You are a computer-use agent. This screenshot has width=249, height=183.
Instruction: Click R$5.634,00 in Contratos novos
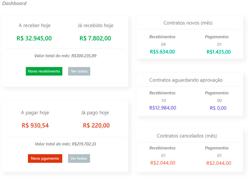coord(162,52)
